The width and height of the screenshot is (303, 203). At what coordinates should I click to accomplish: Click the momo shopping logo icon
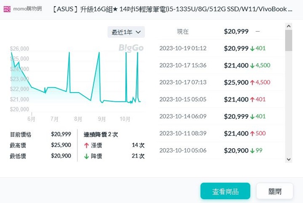[7, 9]
